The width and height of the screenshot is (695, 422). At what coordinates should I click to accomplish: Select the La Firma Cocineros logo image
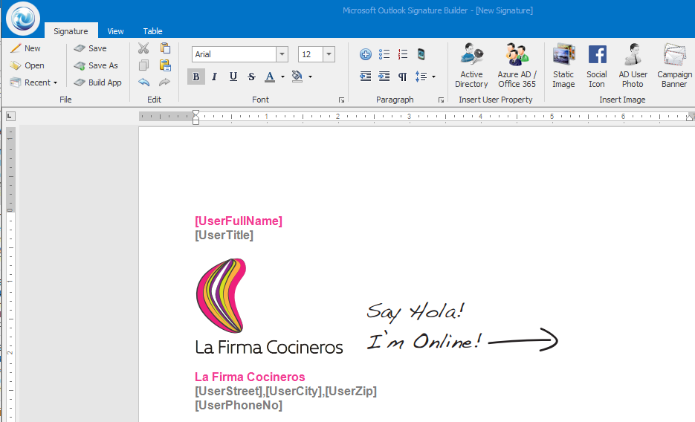coord(269,307)
